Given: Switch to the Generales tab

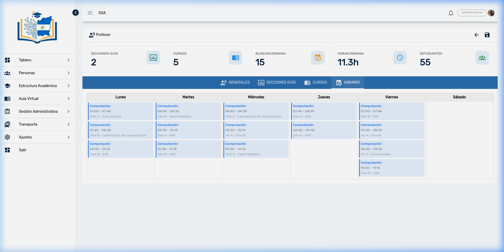Looking at the screenshot, I should coord(235,83).
